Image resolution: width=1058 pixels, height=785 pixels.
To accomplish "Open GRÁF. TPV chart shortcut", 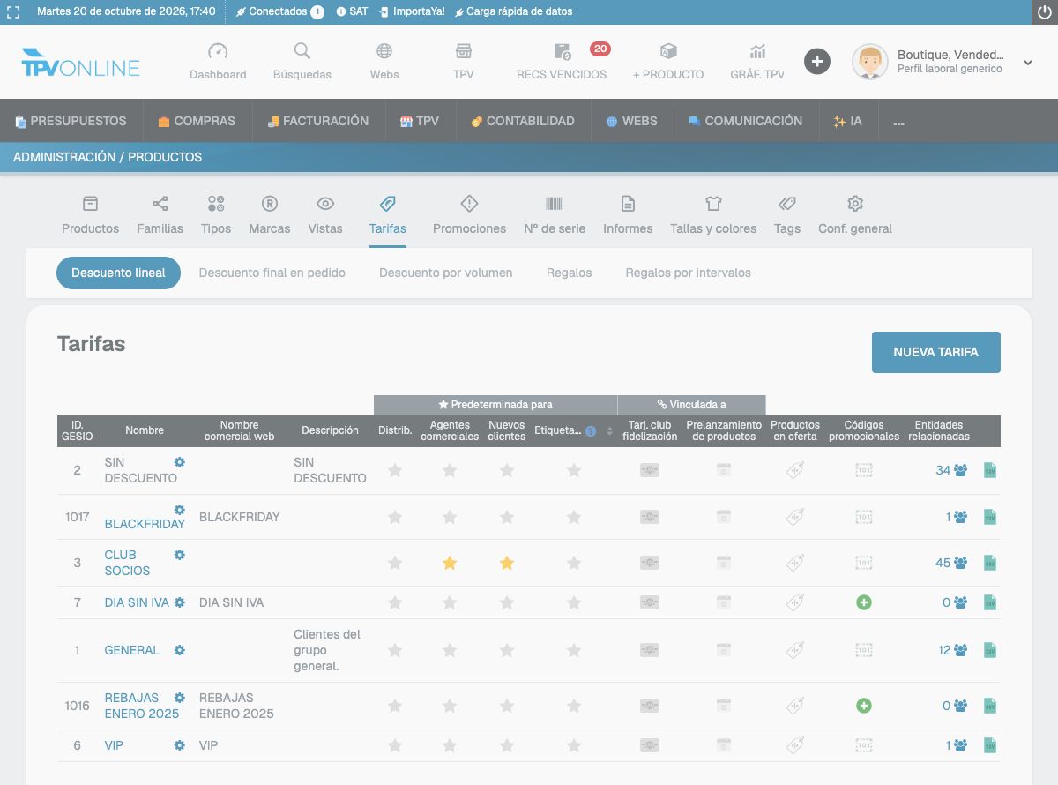I will pyautogui.click(x=757, y=62).
